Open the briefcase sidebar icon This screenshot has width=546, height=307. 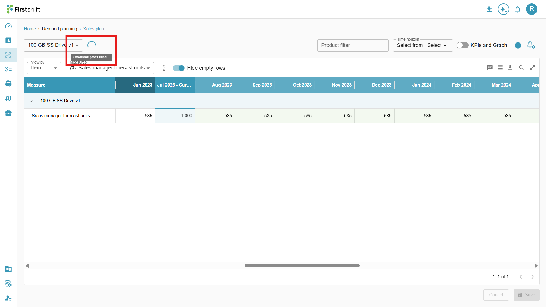[x=8, y=113]
